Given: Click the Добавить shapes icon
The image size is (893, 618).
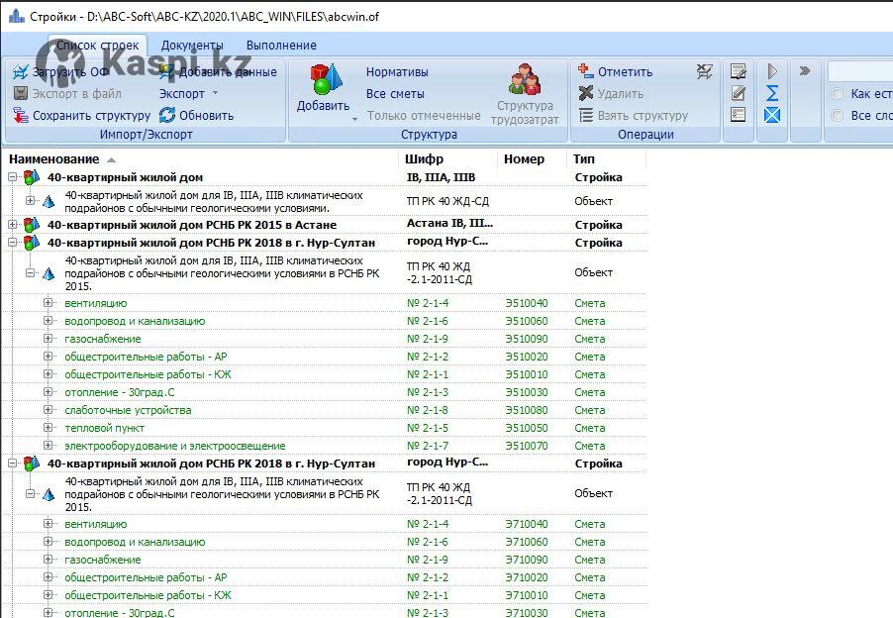Looking at the screenshot, I should click(x=323, y=79).
